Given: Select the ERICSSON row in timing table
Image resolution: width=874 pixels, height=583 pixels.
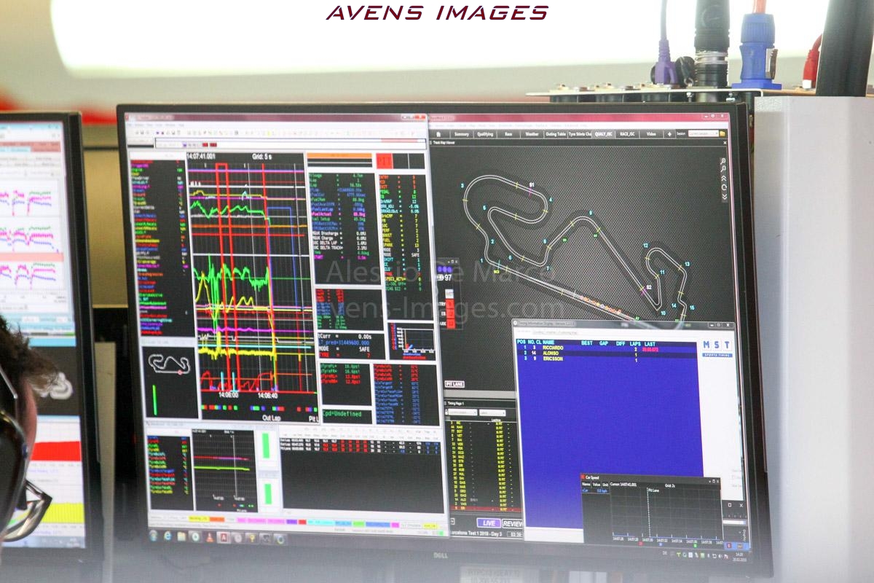Looking at the screenshot, I should point(606,361).
